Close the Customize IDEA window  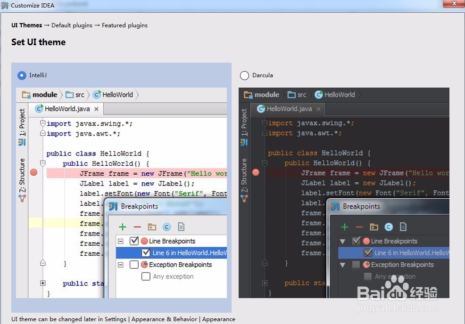pos(454,4)
